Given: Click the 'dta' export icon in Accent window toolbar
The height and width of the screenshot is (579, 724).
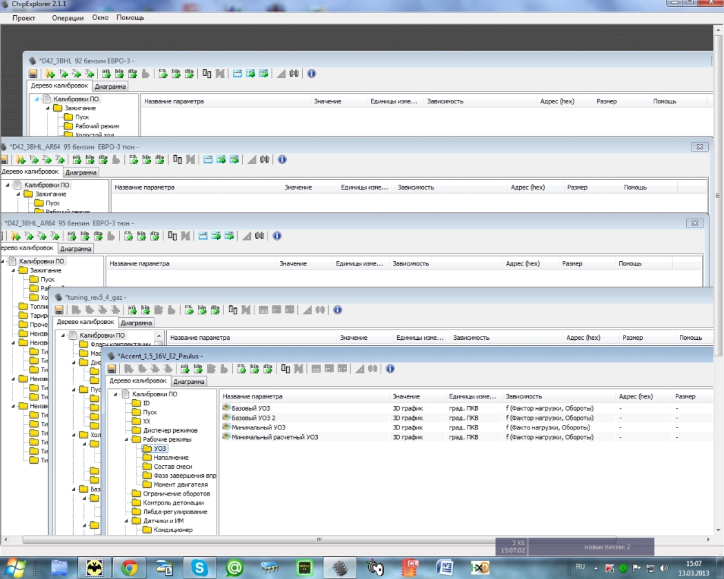Looking at the screenshot, I should (268, 369).
